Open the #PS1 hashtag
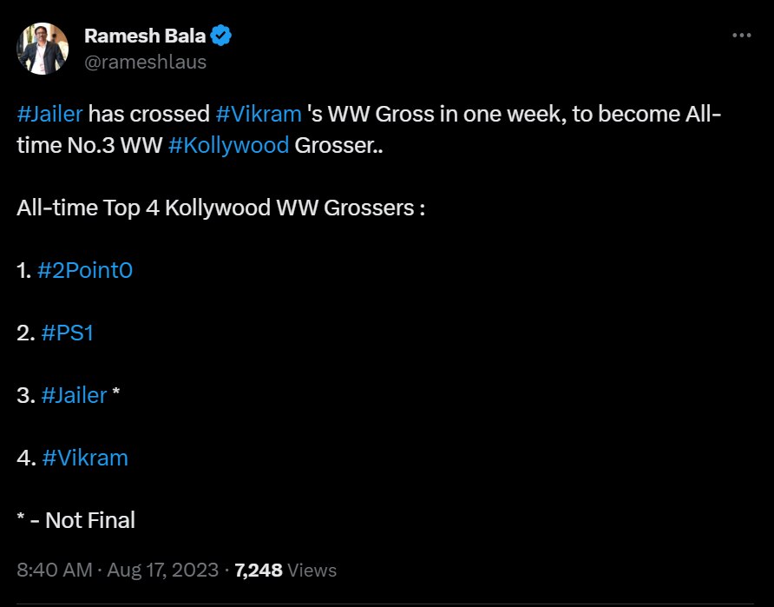Image resolution: width=774 pixels, height=607 pixels. coord(67,333)
